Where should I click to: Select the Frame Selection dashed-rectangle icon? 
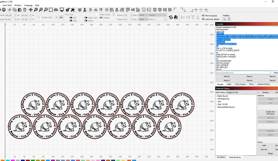point(51,9)
